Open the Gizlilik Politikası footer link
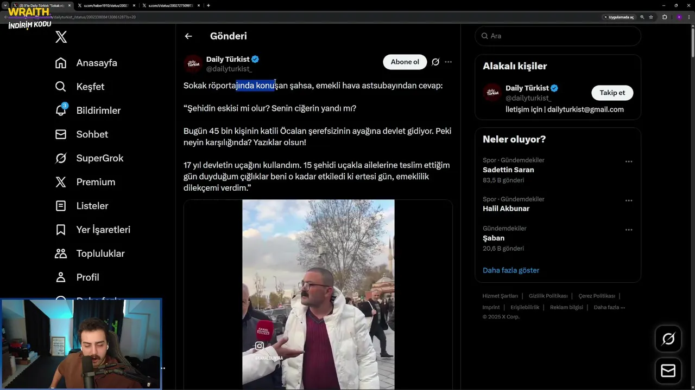Image resolution: width=695 pixels, height=390 pixels. point(548,296)
